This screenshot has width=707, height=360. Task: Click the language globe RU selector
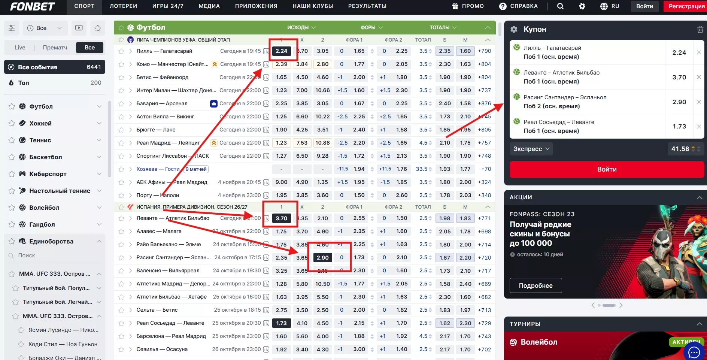coord(610,6)
